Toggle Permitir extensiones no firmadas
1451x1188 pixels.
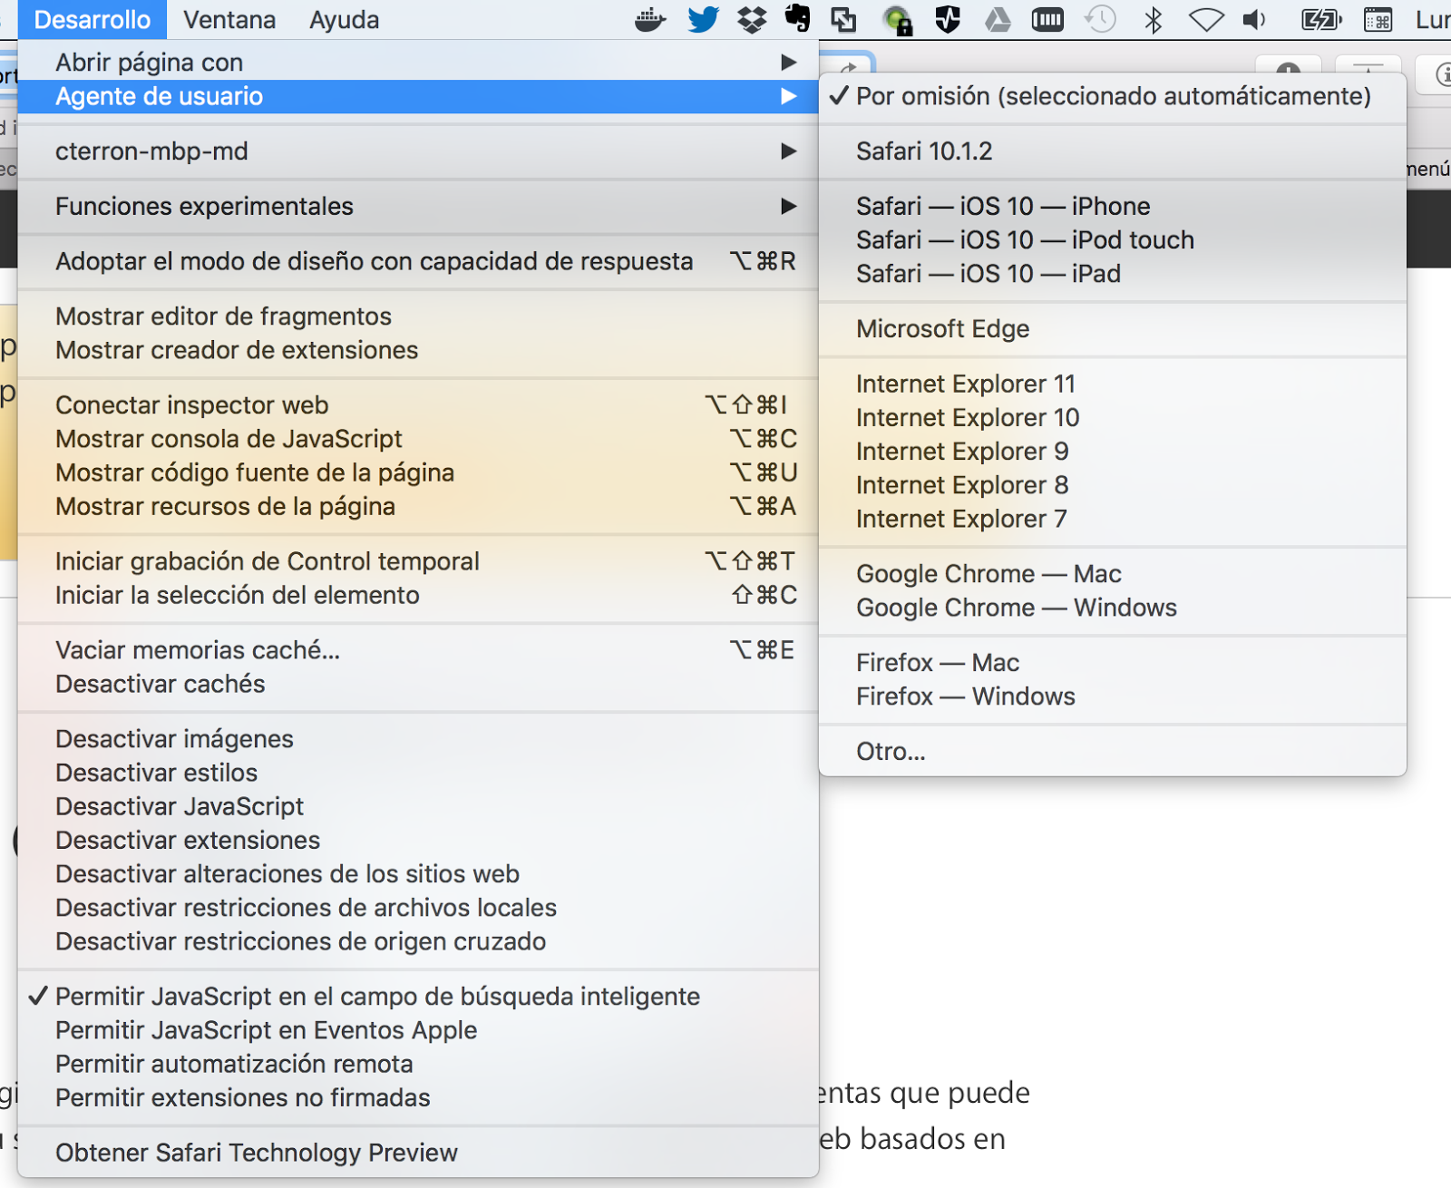418,1097
